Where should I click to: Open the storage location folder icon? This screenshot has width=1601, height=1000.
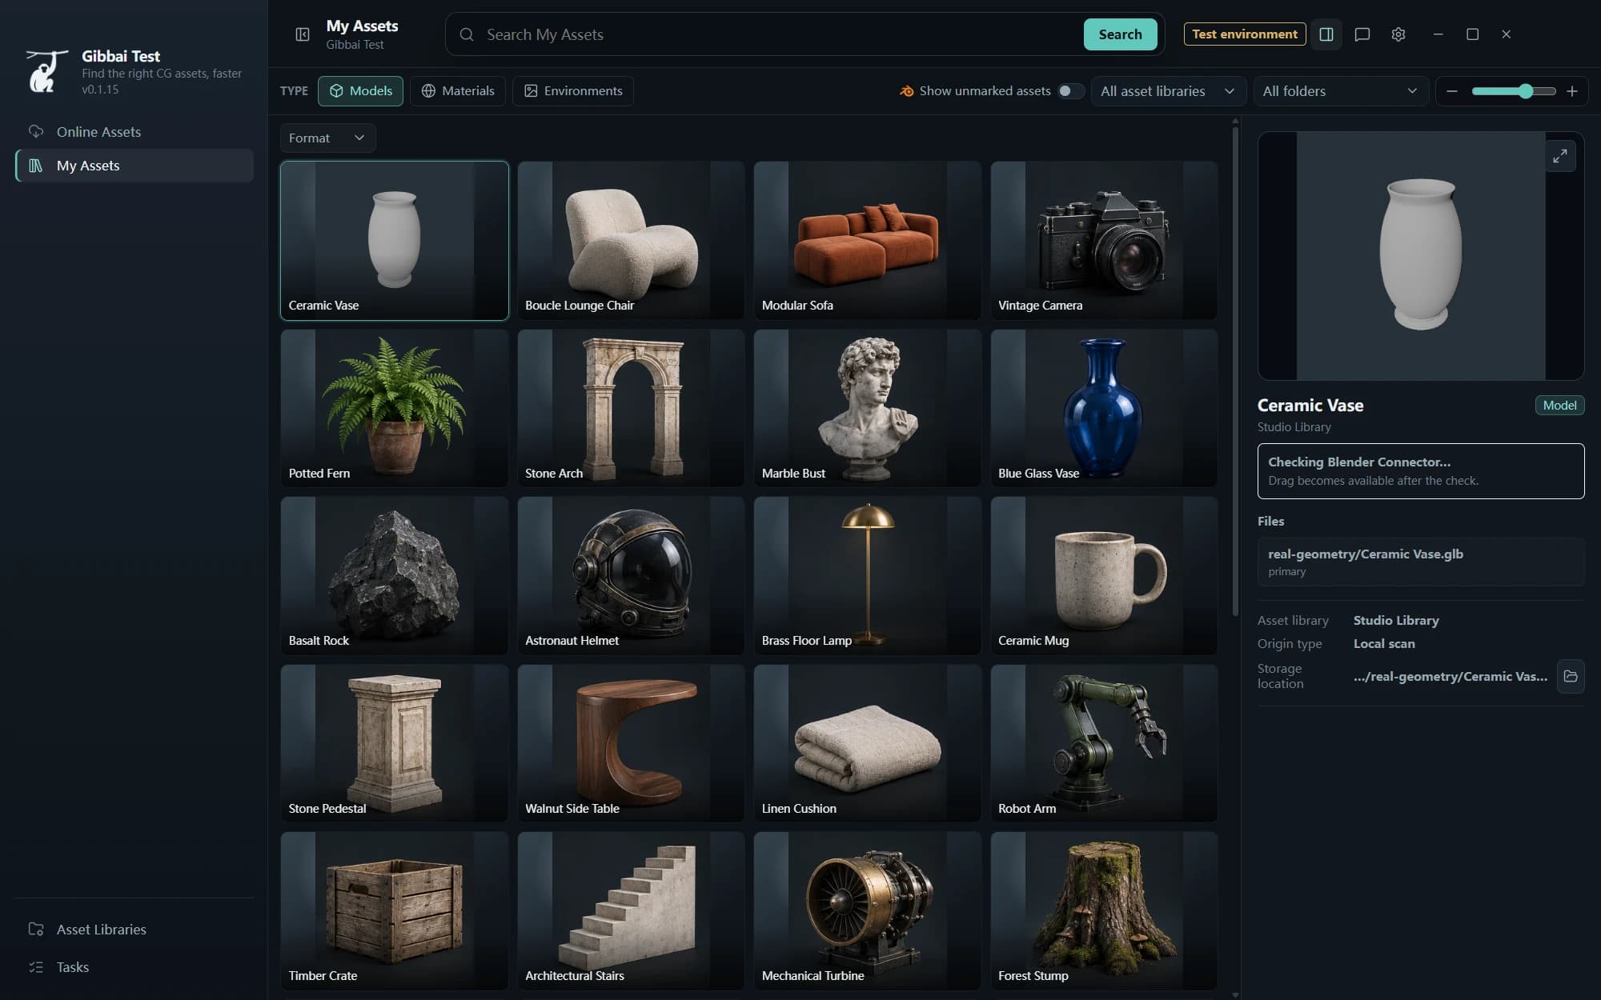click(x=1571, y=676)
